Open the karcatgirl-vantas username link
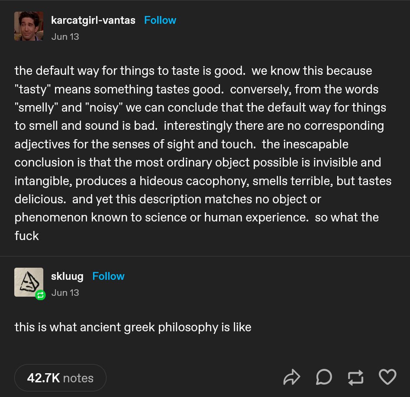 (x=93, y=20)
